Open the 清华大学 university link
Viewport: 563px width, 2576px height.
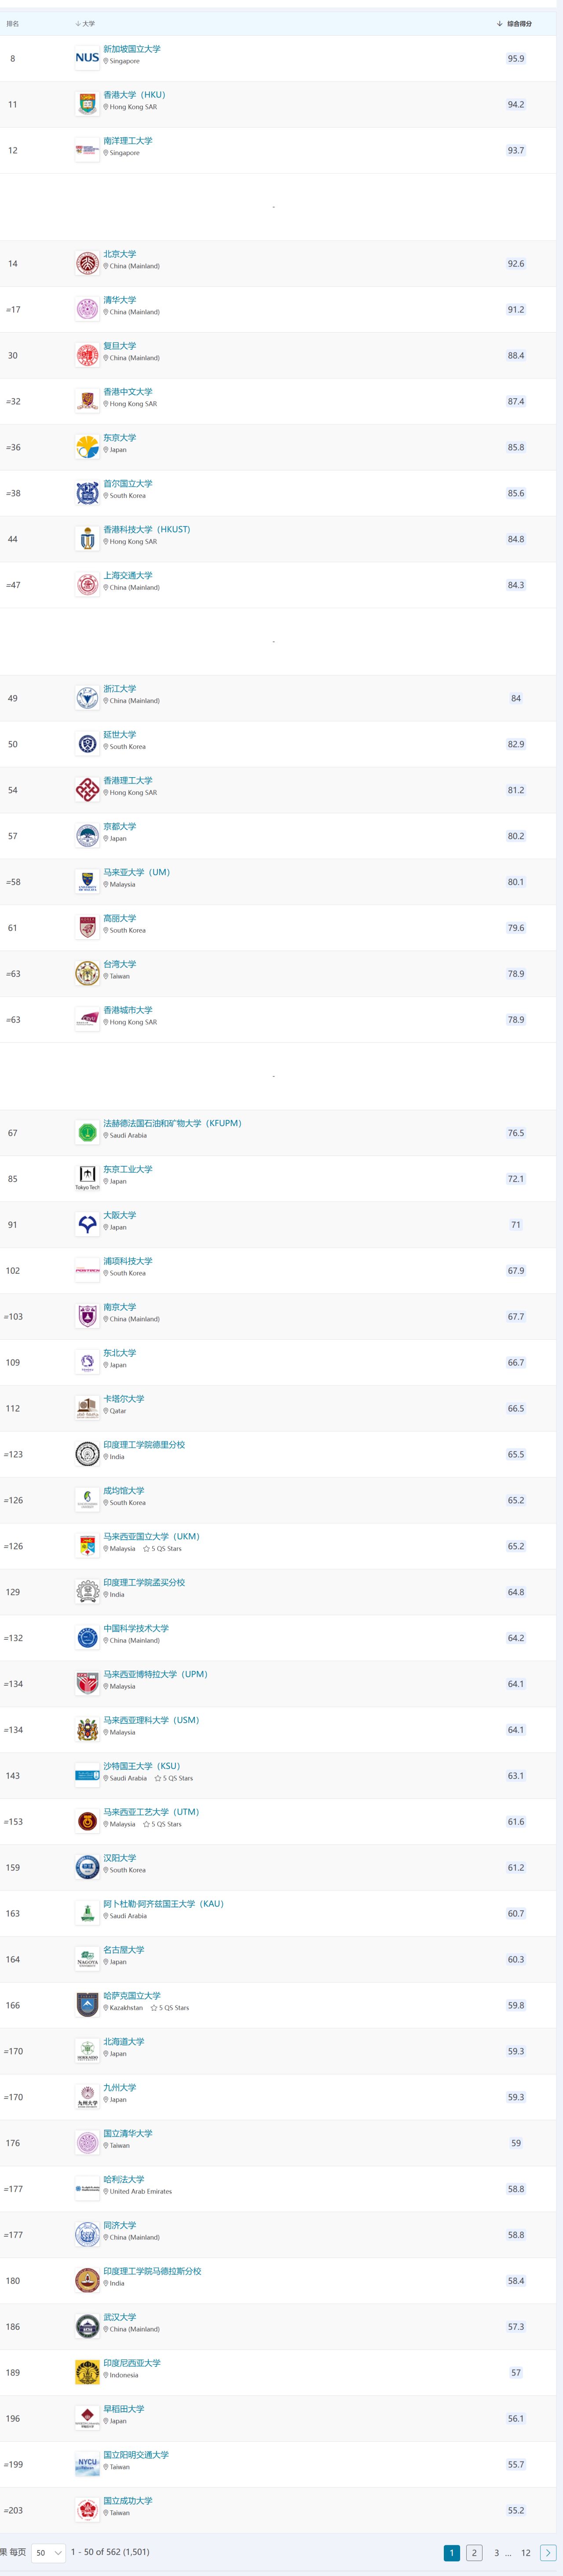tap(120, 300)
